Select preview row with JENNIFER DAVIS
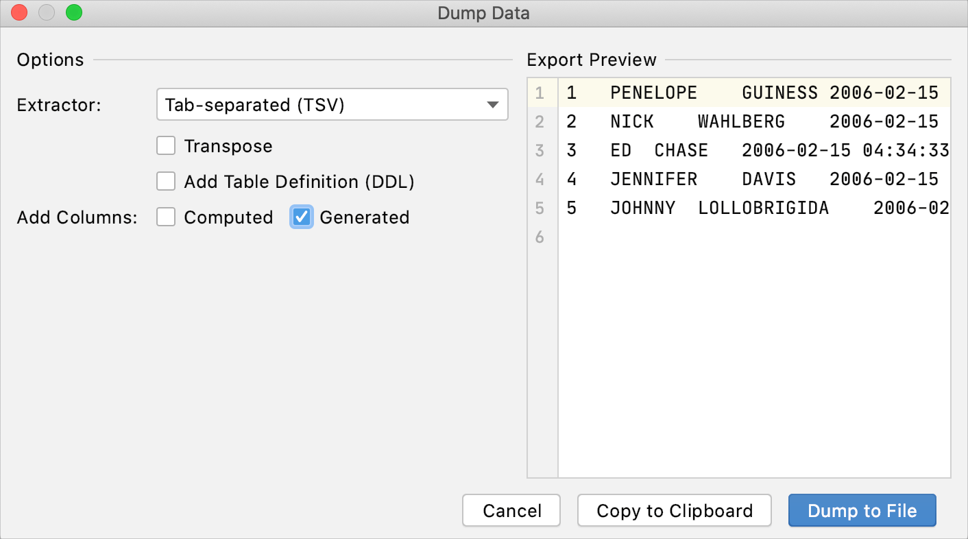 coord(754,179)
